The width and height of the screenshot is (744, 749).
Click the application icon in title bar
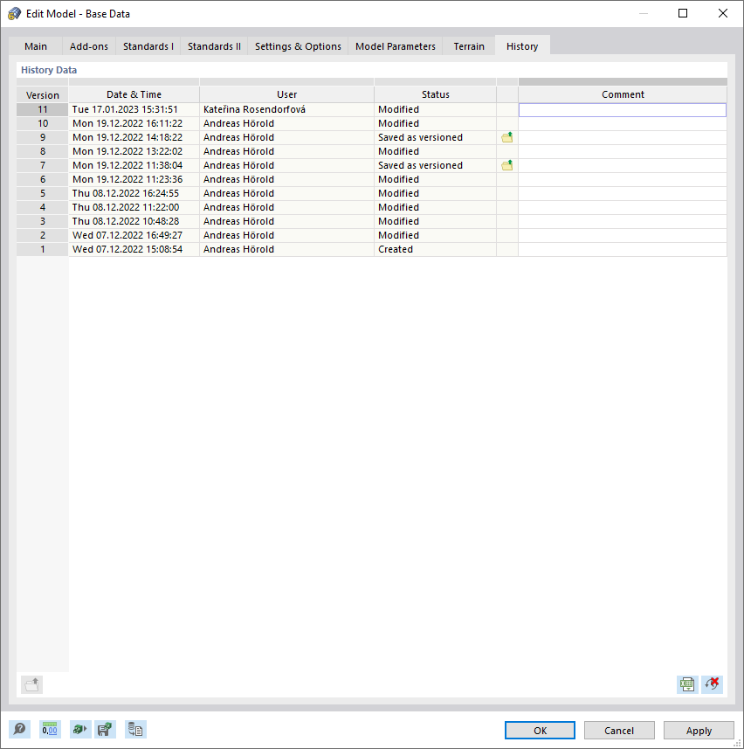[14, 13]
